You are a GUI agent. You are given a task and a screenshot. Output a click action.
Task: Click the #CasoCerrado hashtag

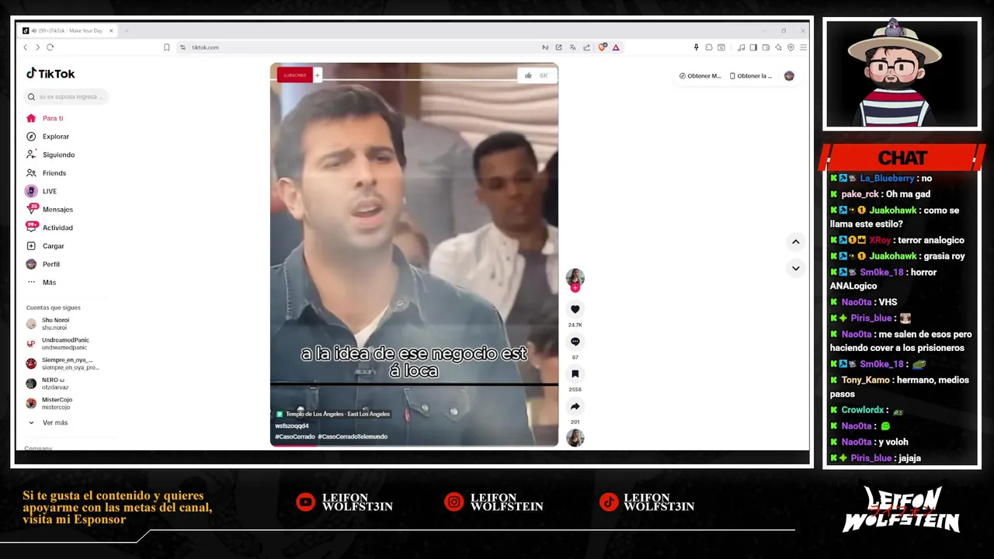[x=295, y=436]
